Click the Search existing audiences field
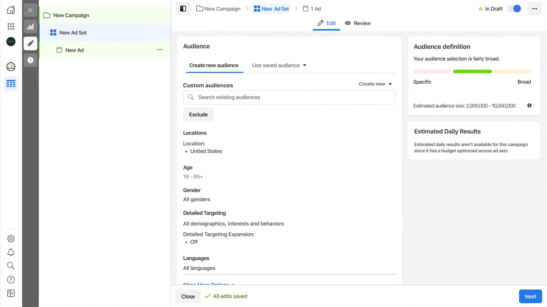Image resolution: width=547 pixels, height=307 pixels. coord(289,97)
